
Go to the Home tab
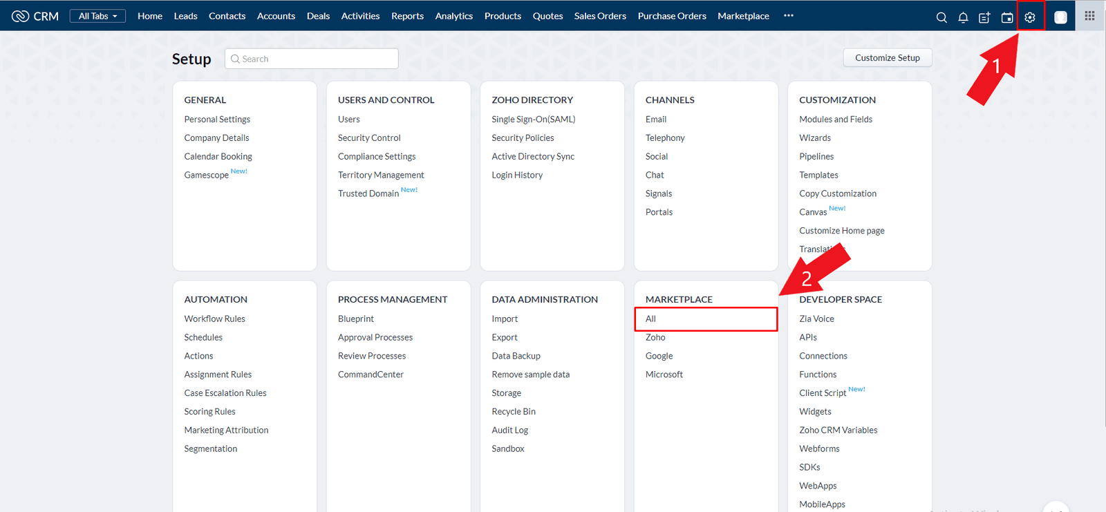click(x=150, y=16)
